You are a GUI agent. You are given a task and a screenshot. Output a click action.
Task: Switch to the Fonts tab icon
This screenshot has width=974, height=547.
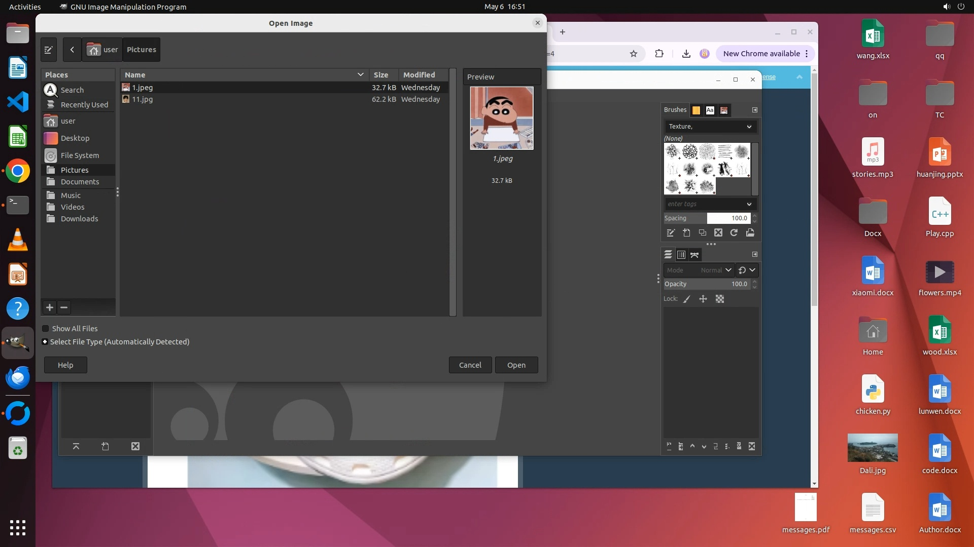pos(710,110)
